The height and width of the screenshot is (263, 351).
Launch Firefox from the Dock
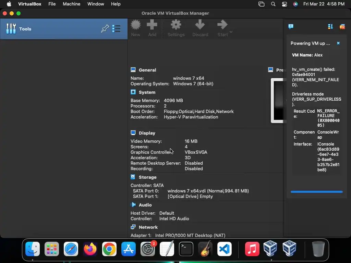tap(90, 249)
